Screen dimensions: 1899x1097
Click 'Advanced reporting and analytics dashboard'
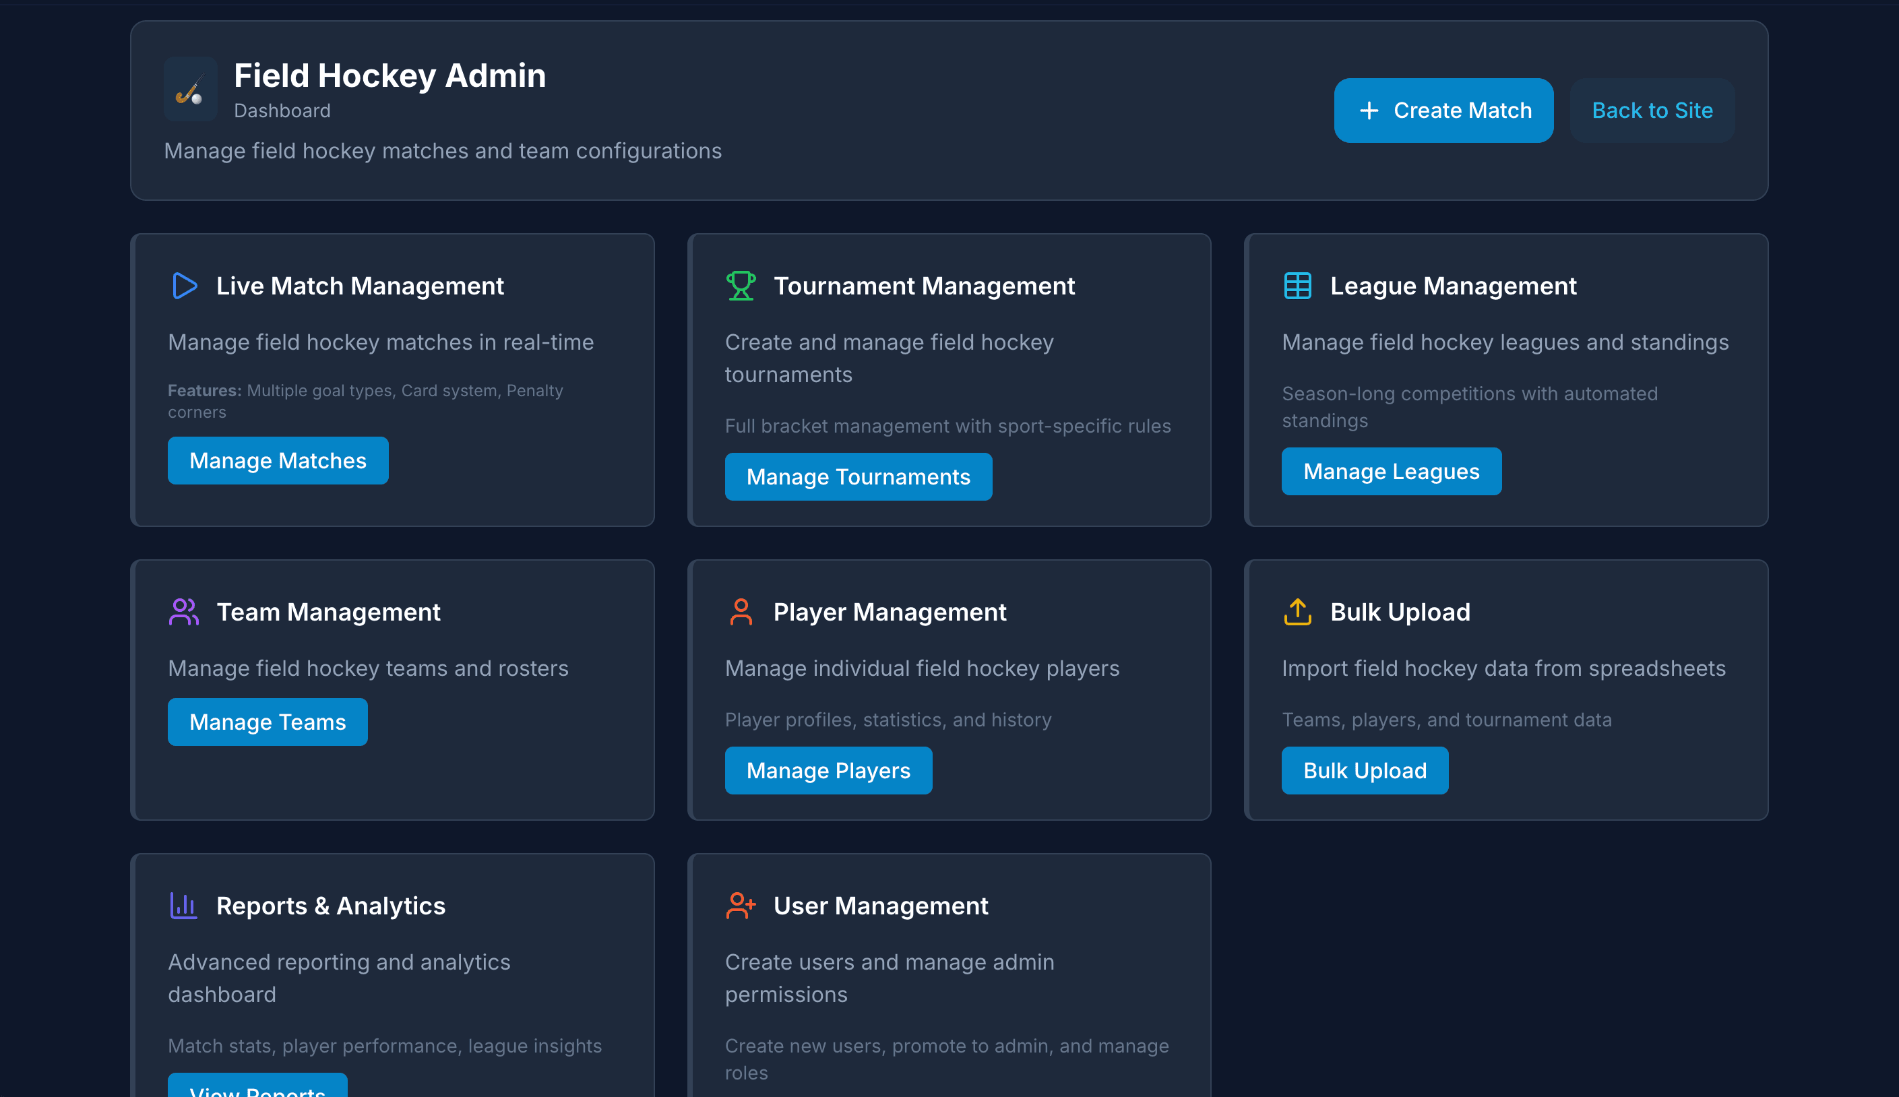point(339,978)
